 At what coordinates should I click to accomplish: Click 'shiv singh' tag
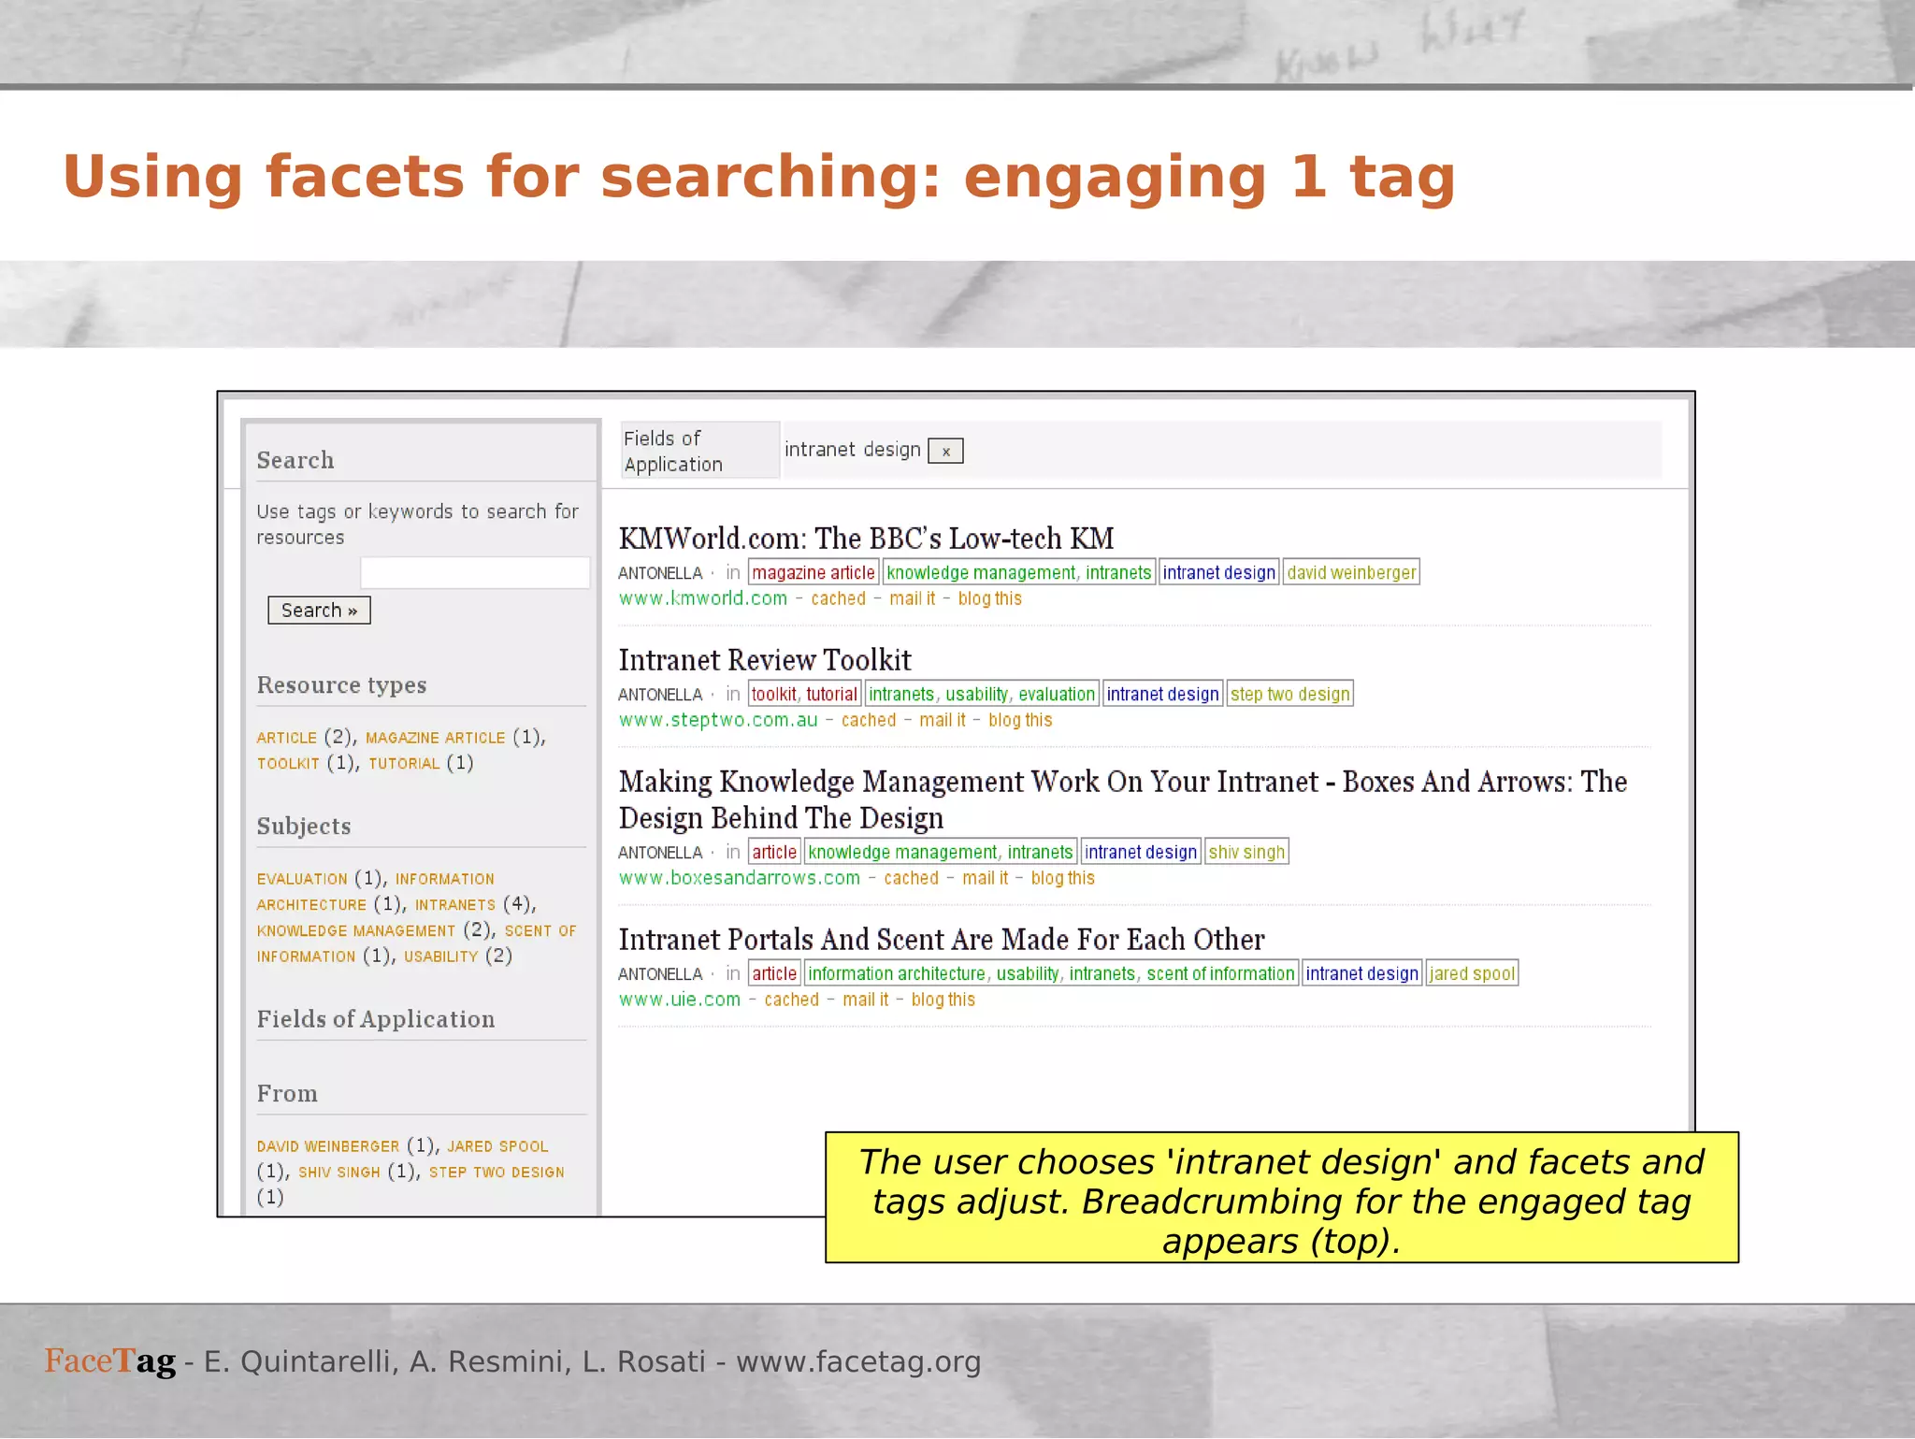[1246, 853]
